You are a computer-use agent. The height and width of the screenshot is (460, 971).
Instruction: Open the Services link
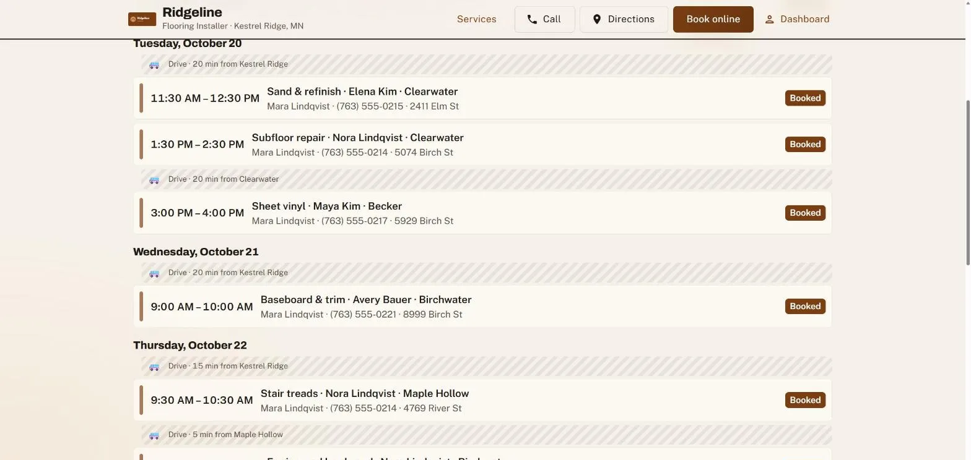click(x=476, y=19)
